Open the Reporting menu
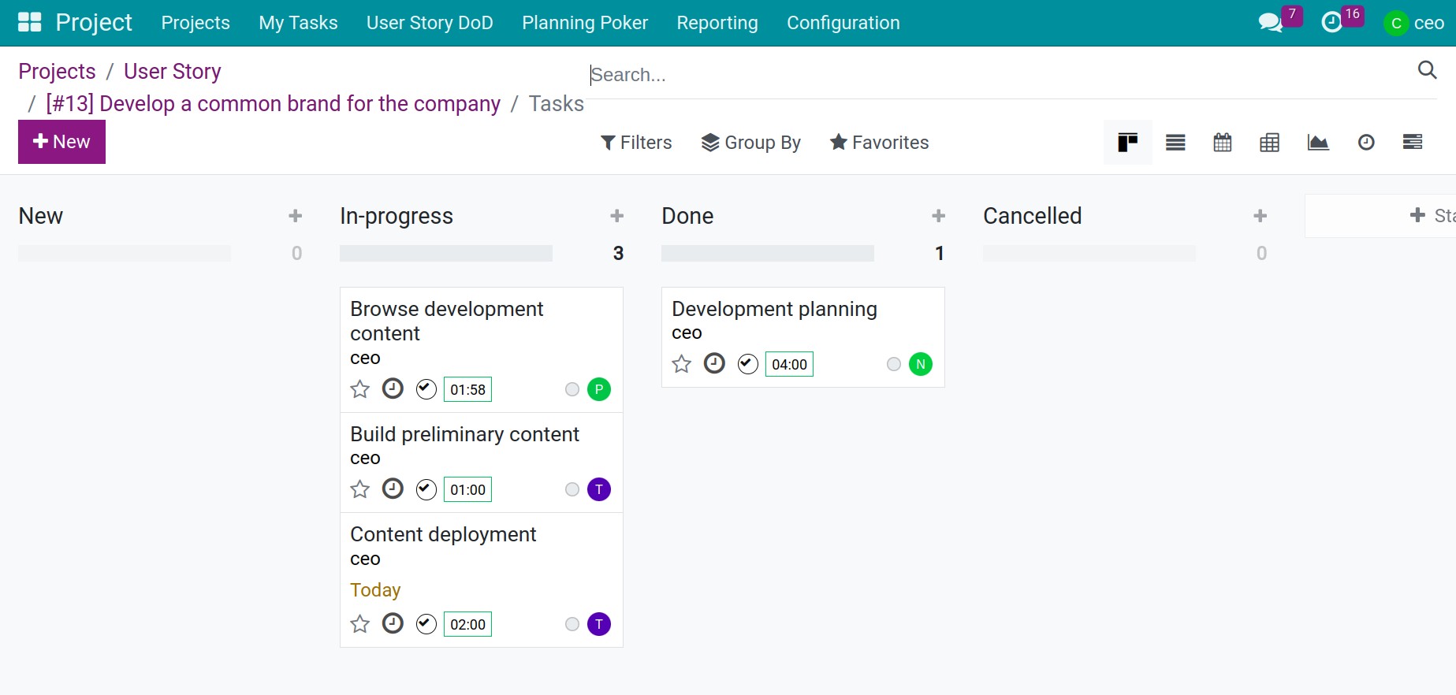 [x=717, y=23]
